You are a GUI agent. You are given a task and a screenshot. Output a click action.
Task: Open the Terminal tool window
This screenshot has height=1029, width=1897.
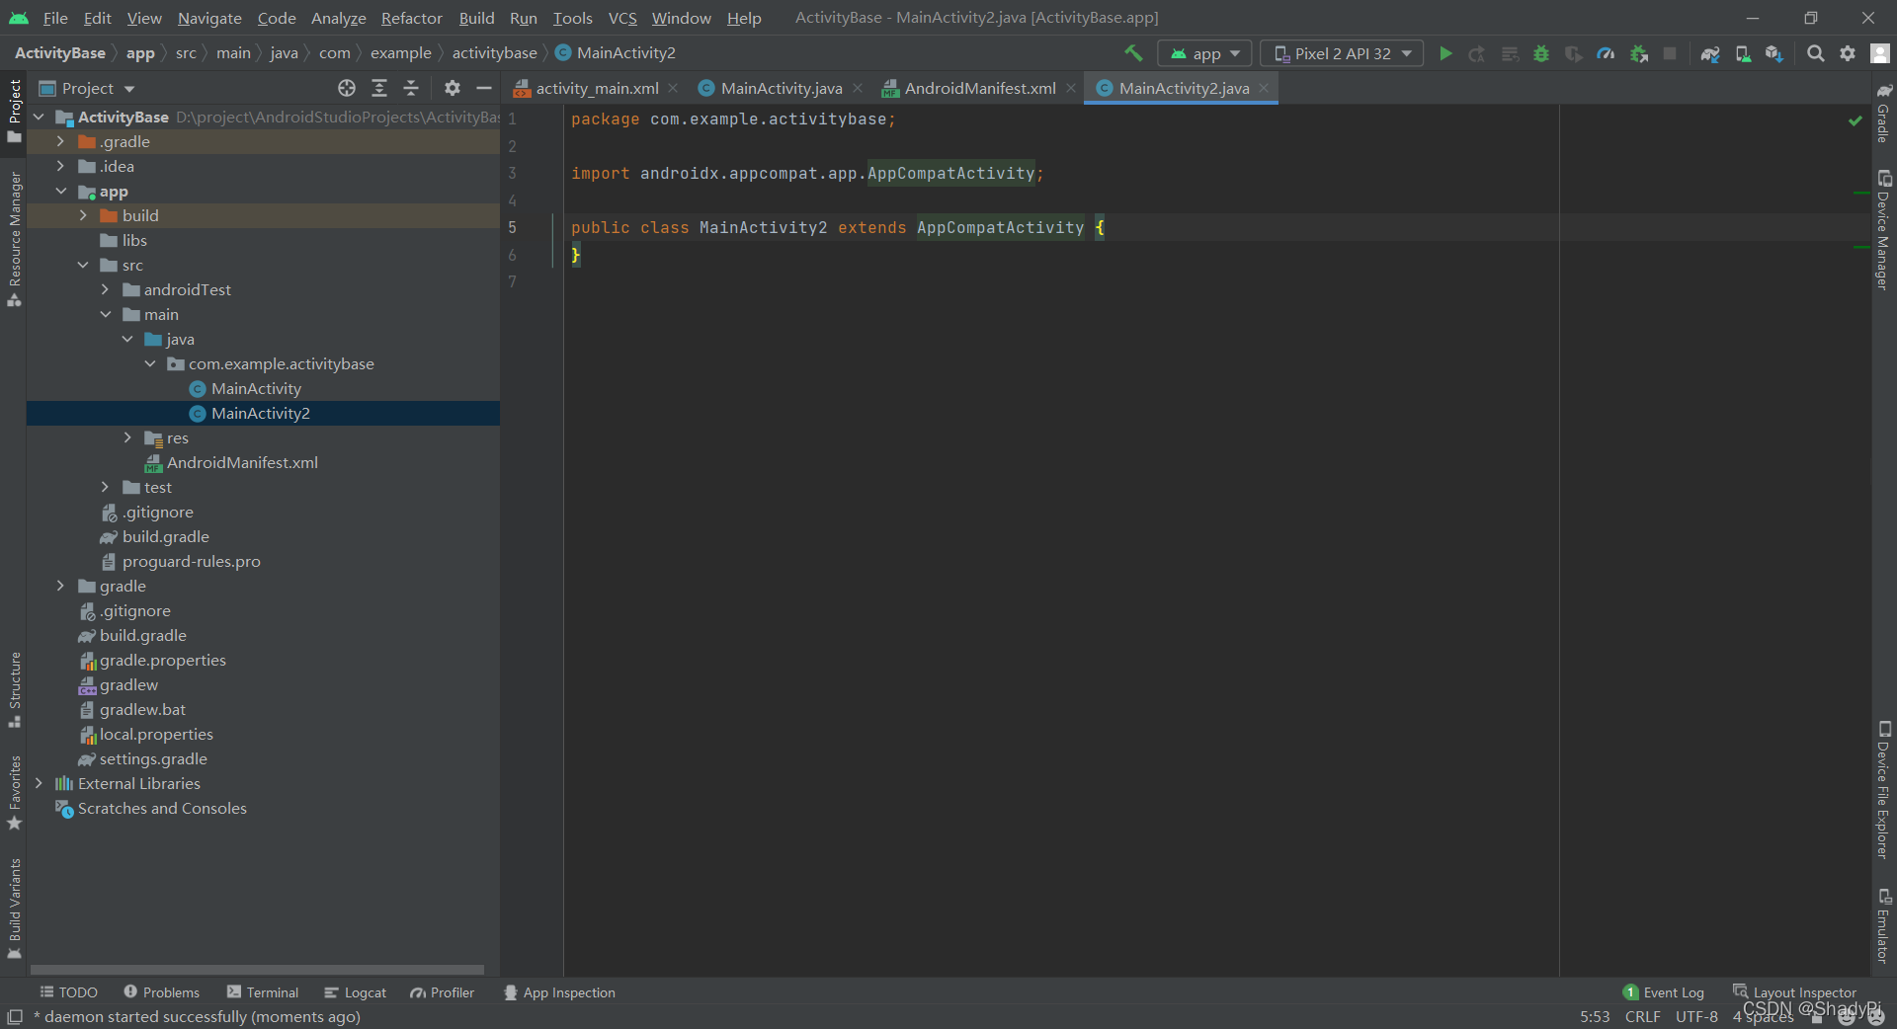263,992
